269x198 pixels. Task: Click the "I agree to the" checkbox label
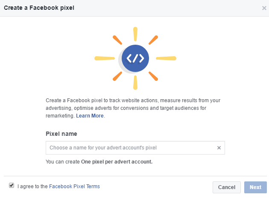click(33, 186)
